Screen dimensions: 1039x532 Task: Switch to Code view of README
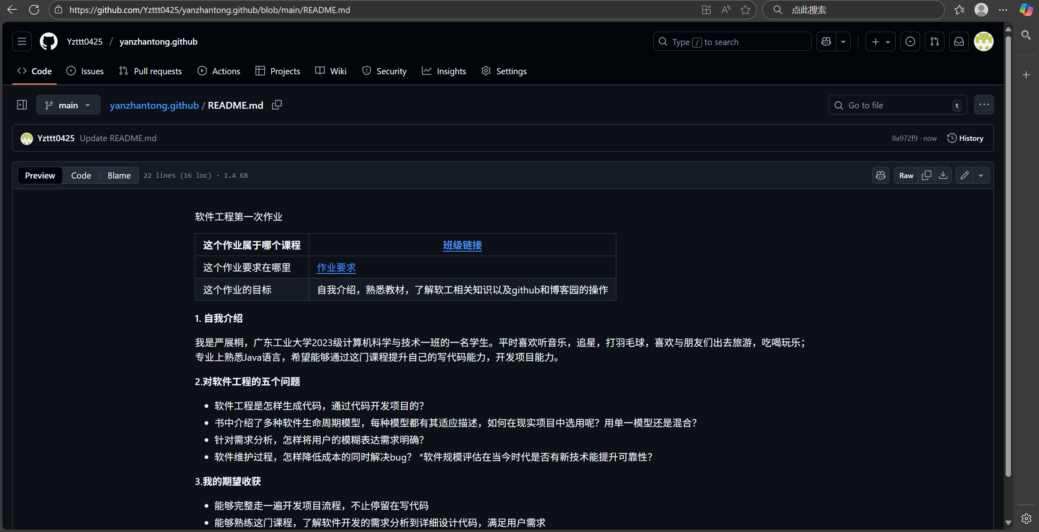coord(81,175)
